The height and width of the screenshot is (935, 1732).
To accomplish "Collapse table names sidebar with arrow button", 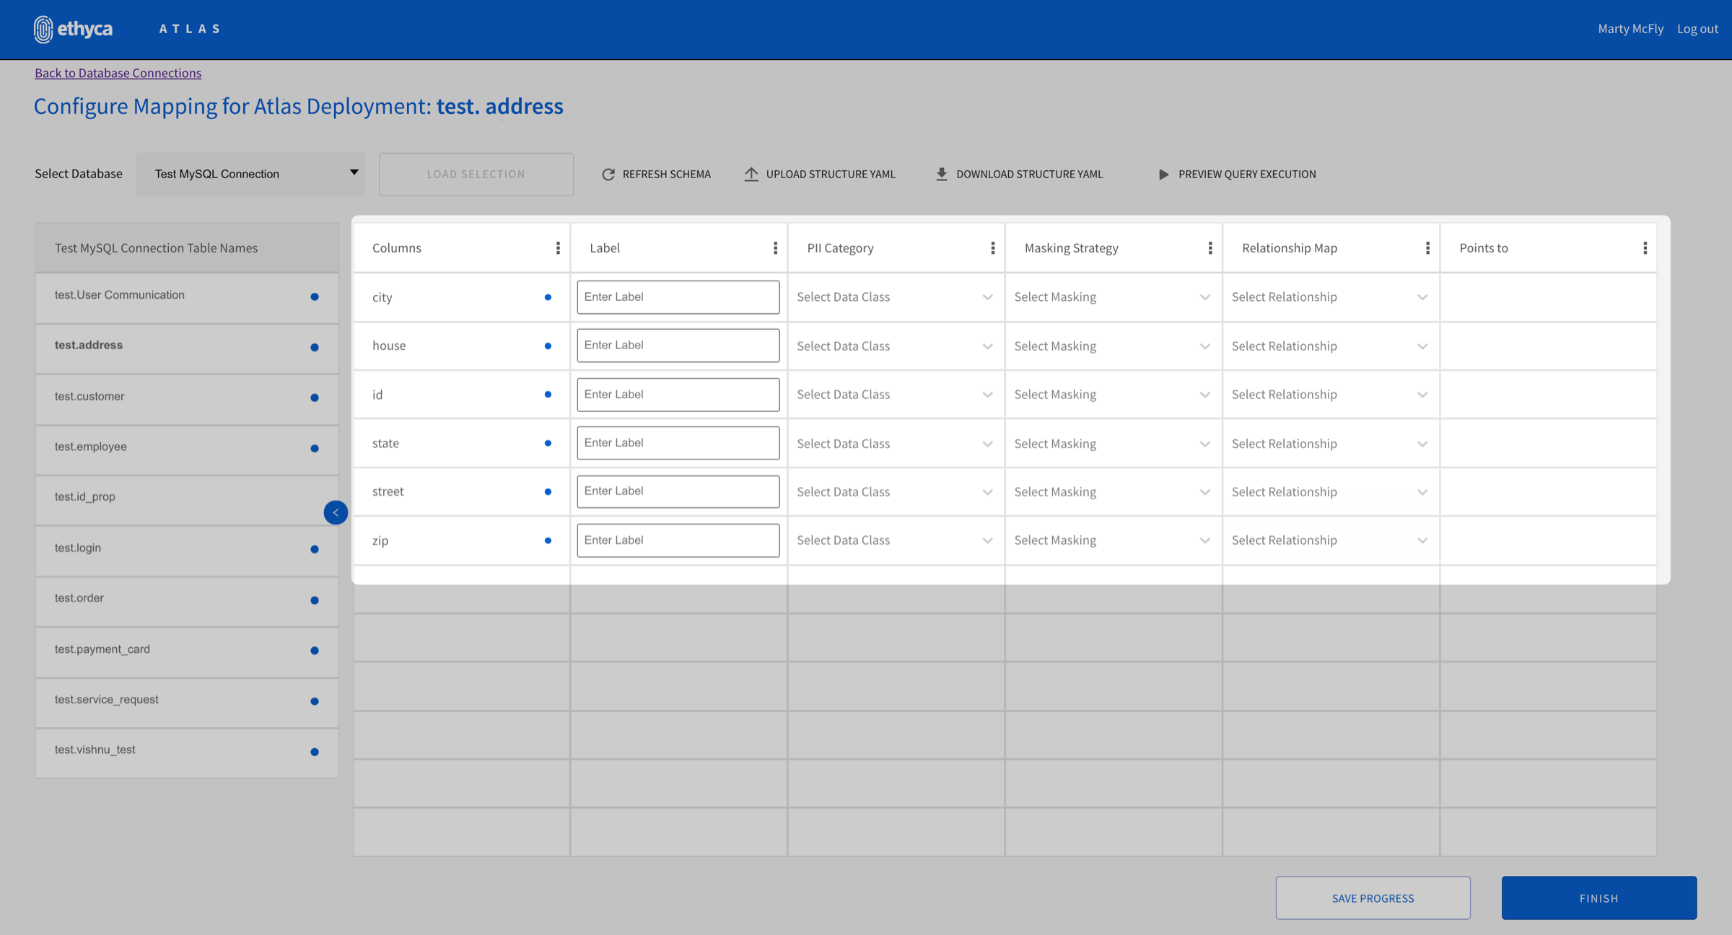I will click(x=336, y=512).
